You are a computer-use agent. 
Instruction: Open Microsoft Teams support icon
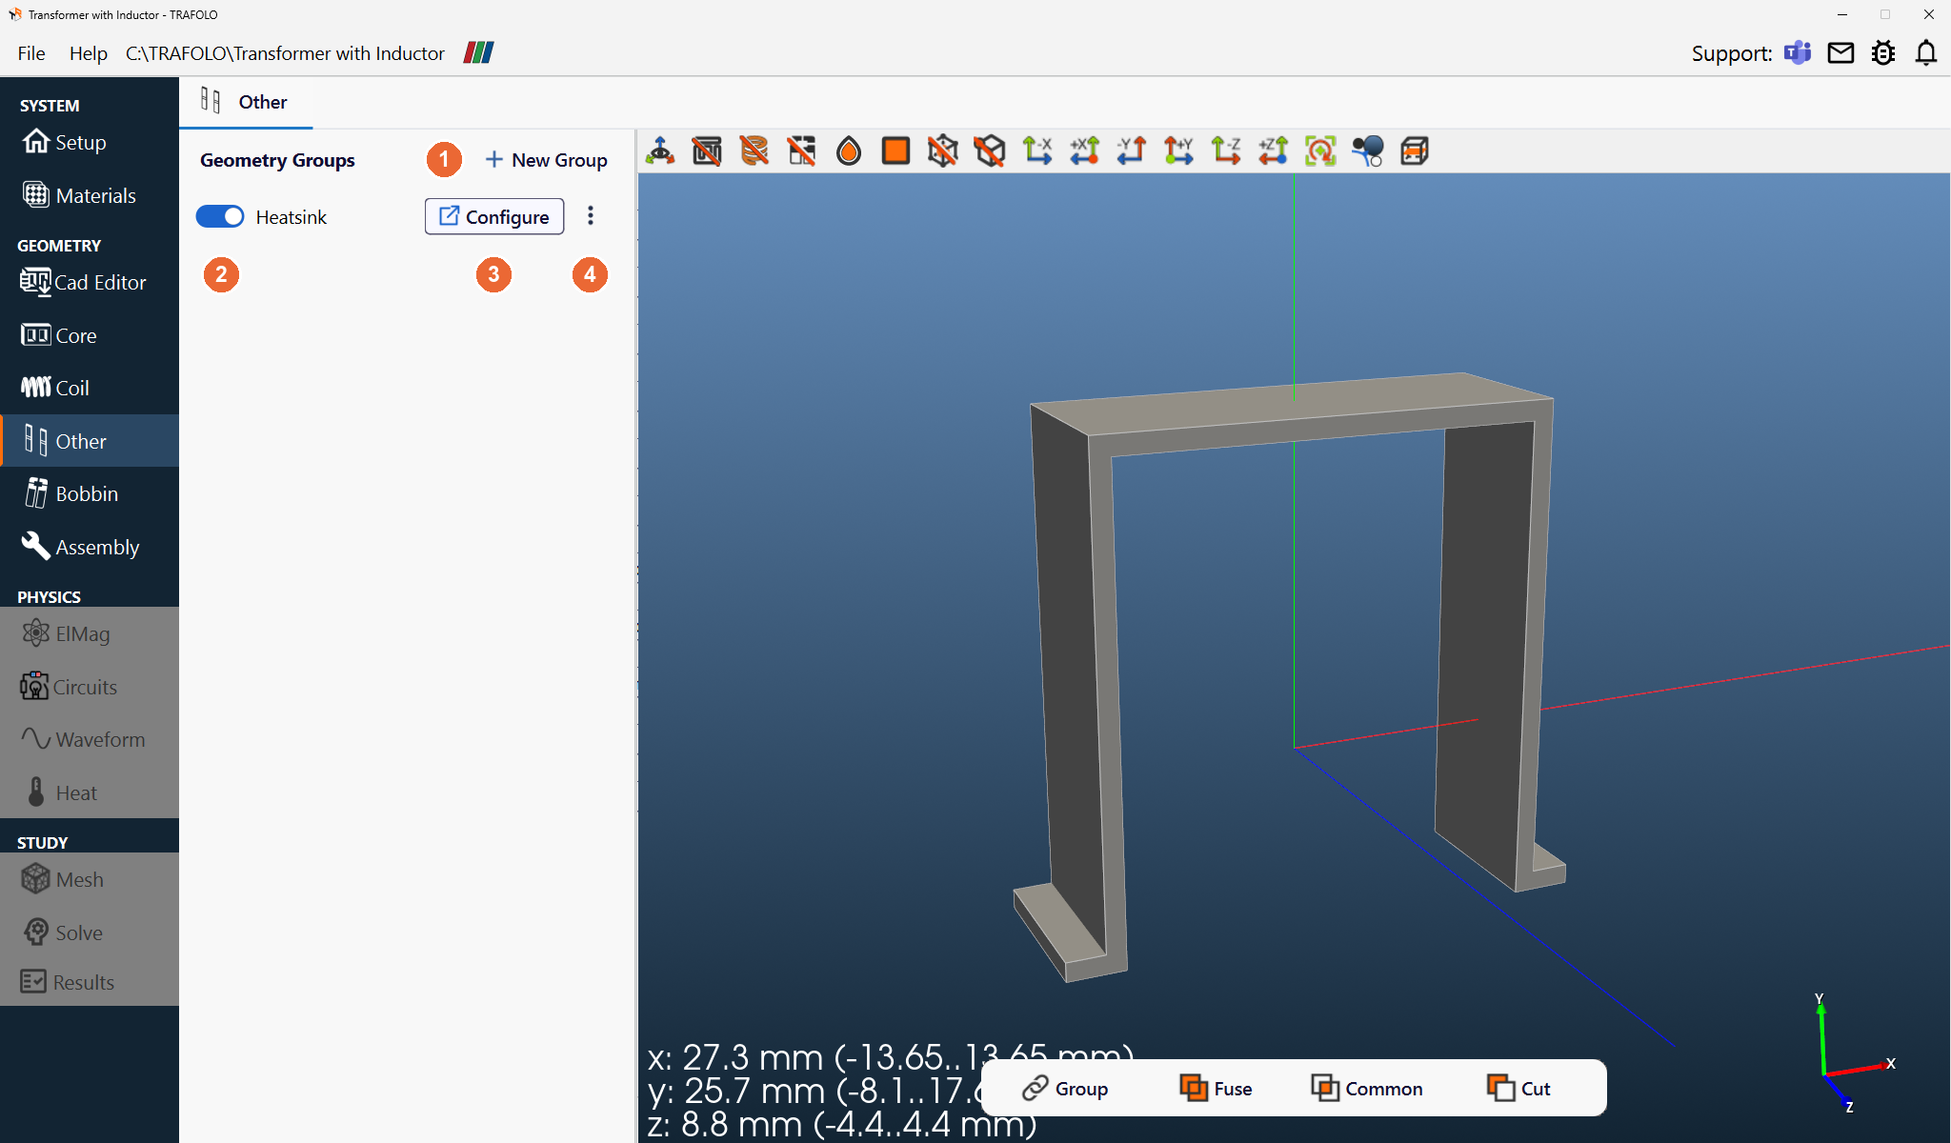(1798, 52)
